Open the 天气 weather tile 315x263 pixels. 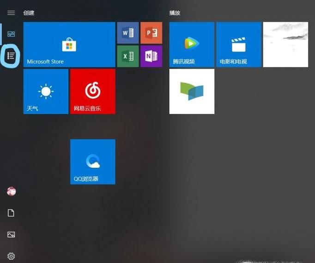coord(46,91)
